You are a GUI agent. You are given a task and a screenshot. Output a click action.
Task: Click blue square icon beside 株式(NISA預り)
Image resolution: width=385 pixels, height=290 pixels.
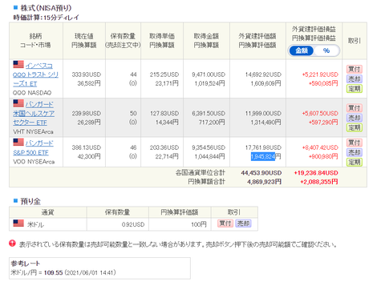coord(15,7)
